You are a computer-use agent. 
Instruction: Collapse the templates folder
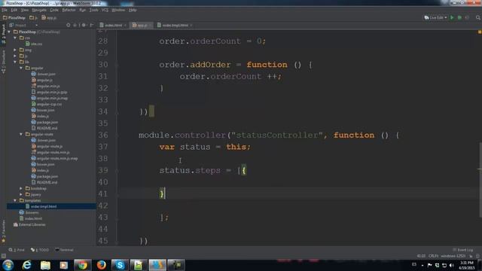click(15, 200)
